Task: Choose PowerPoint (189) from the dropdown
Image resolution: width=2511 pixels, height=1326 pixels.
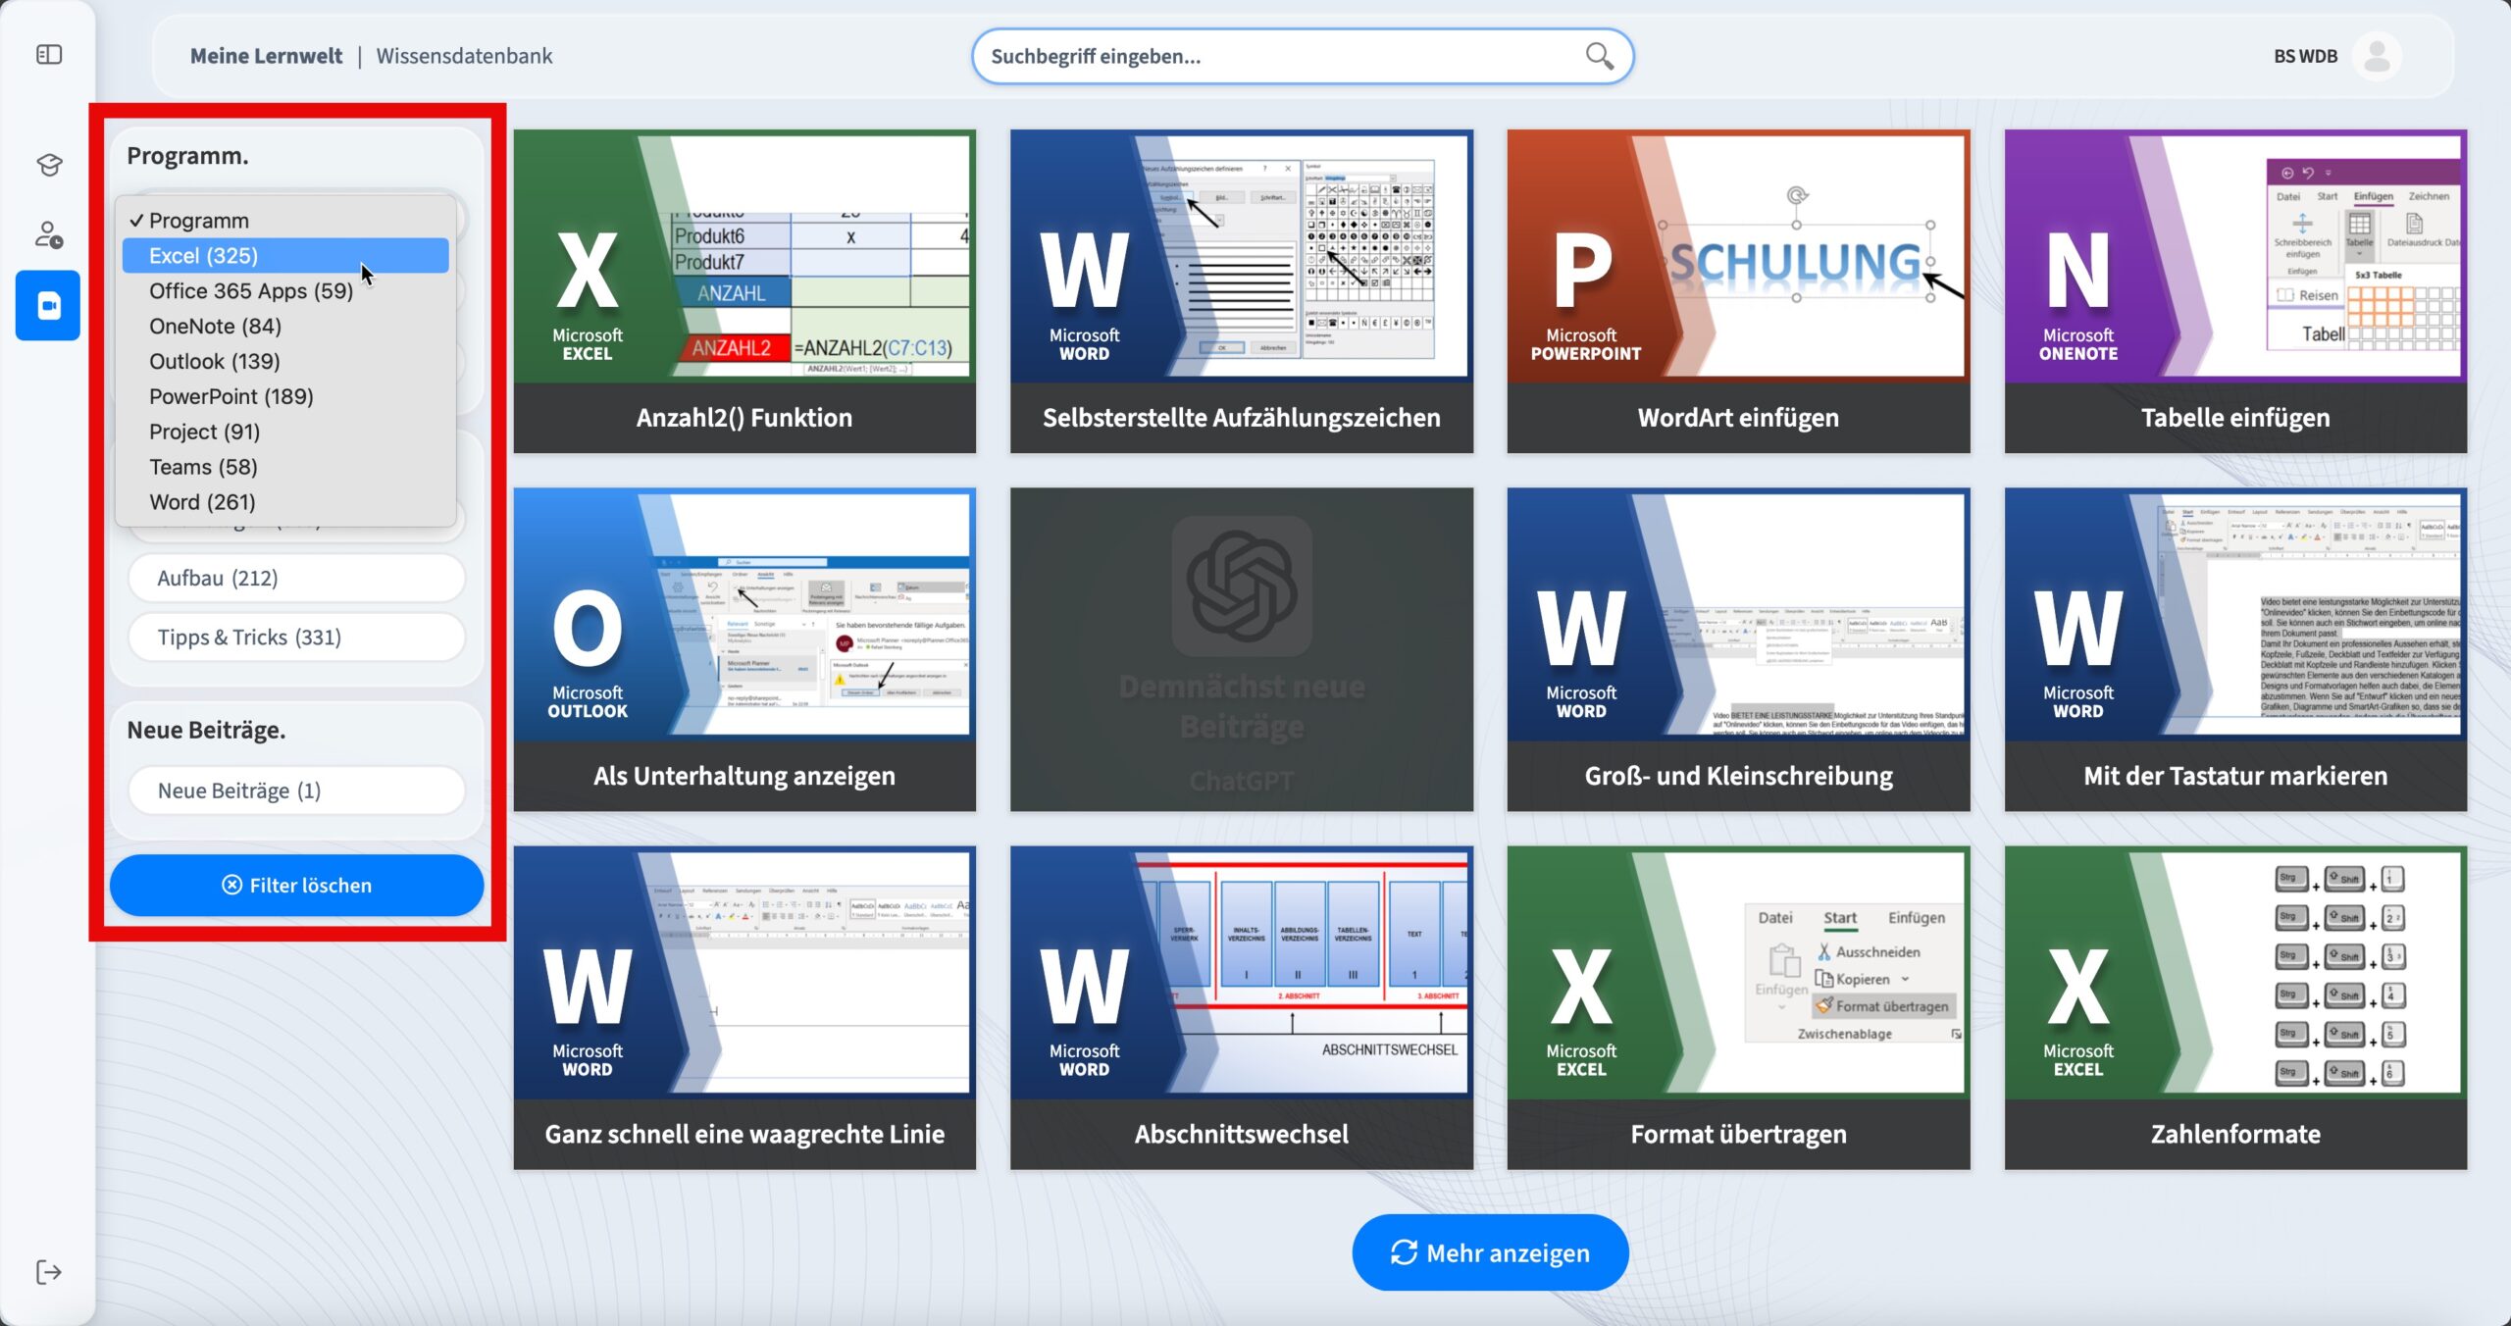Action: 285,397
